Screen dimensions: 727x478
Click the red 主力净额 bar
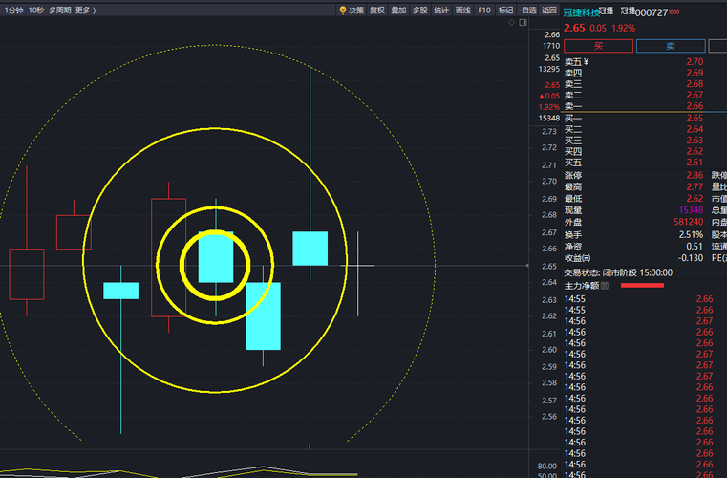point(642,286)
